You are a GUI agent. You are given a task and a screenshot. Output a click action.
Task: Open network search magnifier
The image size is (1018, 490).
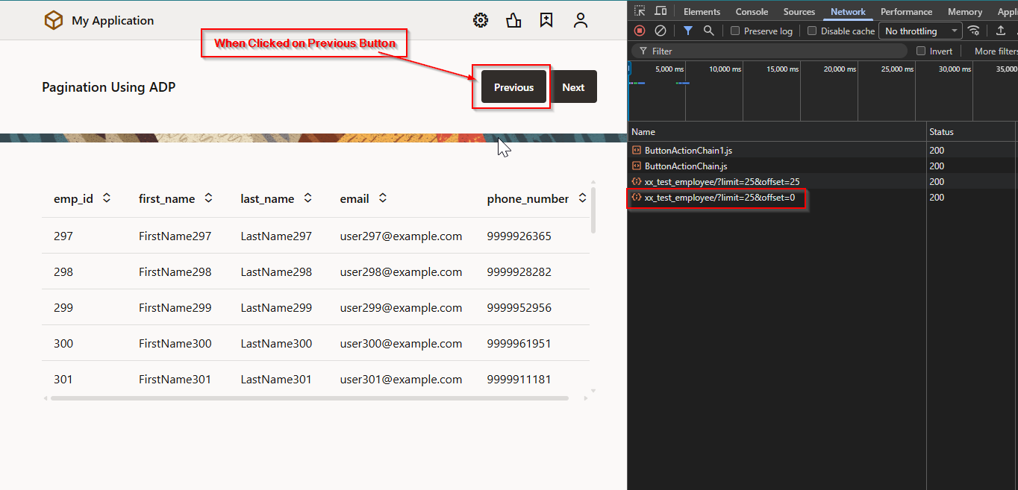[x=709, y=31]
